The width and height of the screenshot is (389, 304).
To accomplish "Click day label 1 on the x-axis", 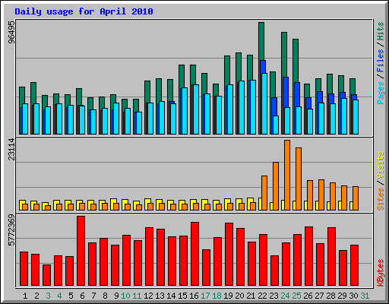I will click(x=25, y=296).
